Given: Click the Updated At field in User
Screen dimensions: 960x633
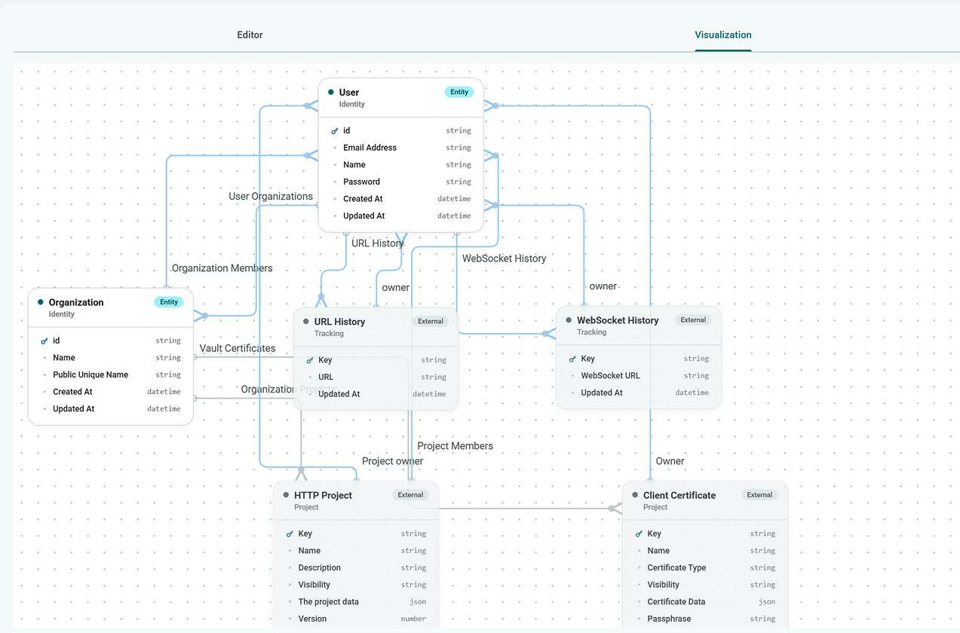Looking at the screenshot, I should point(401,216).
